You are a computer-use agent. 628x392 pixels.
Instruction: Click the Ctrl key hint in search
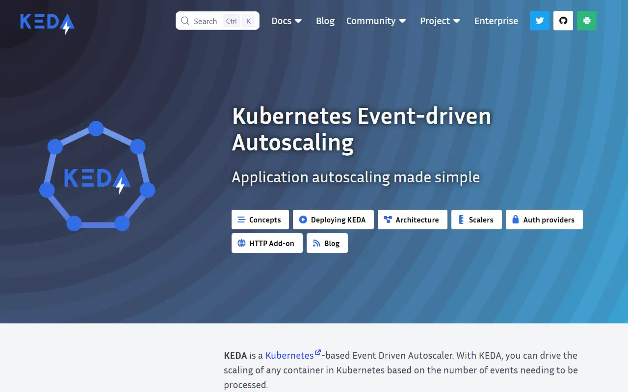232,21
